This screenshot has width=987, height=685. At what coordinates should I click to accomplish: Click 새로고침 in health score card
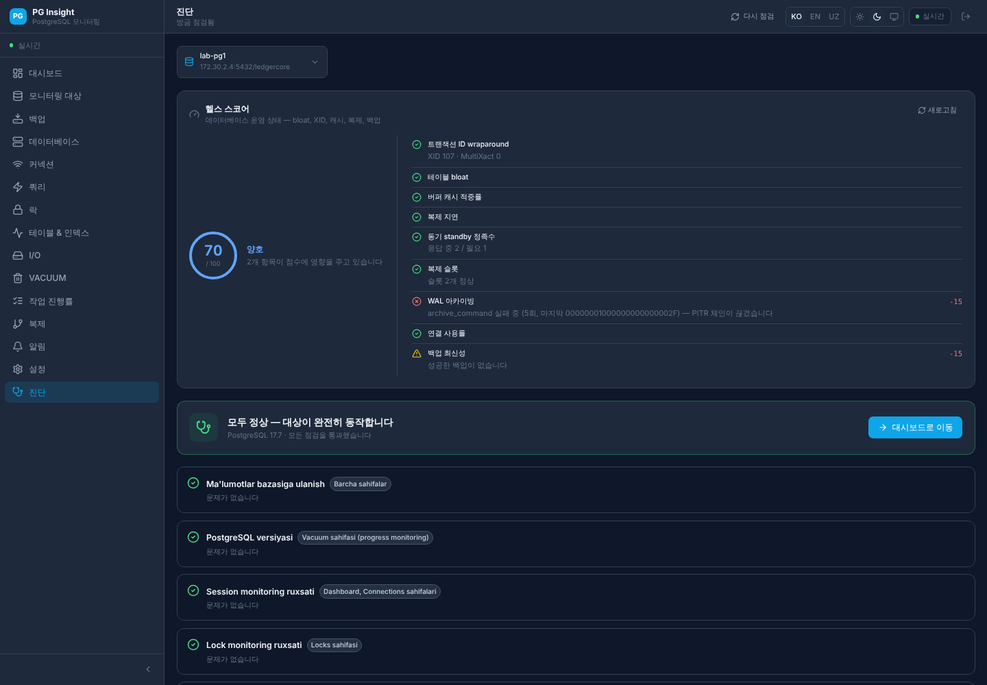pos(937,110)
